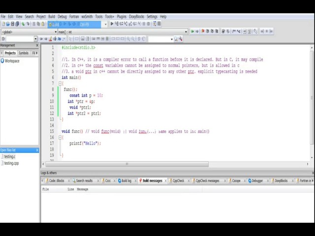Close the Open files list panel
The height and width of the screenshot is (236, 315).
[x=37, y=150]
